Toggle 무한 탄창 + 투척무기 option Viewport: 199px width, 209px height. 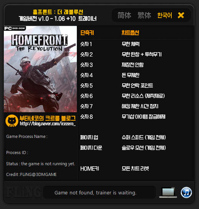(x=141, y=55)
